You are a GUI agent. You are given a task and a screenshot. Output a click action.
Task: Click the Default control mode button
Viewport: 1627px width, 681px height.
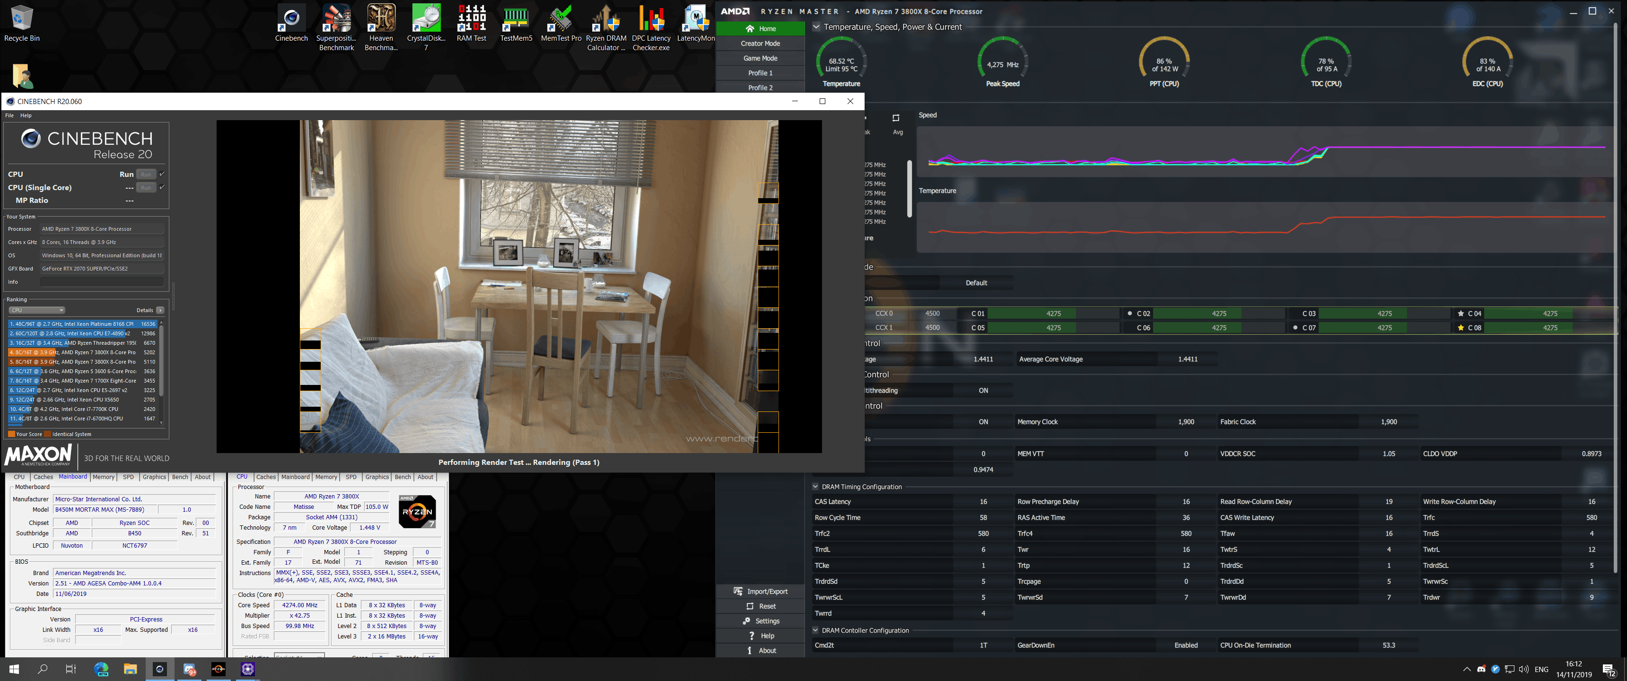[x=976, y=283]
